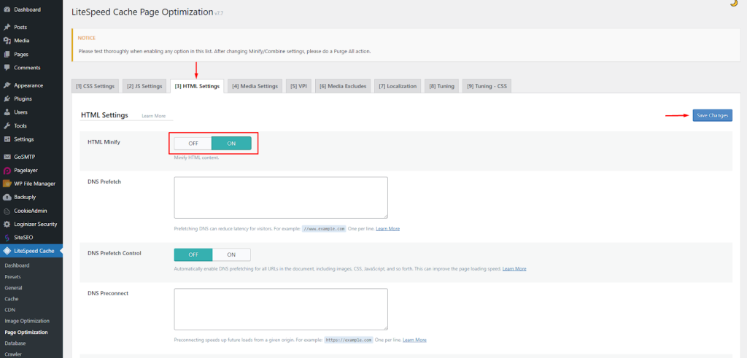Click the DNS Preconnect label
The image size is (747, 358).
click(108, 293)
